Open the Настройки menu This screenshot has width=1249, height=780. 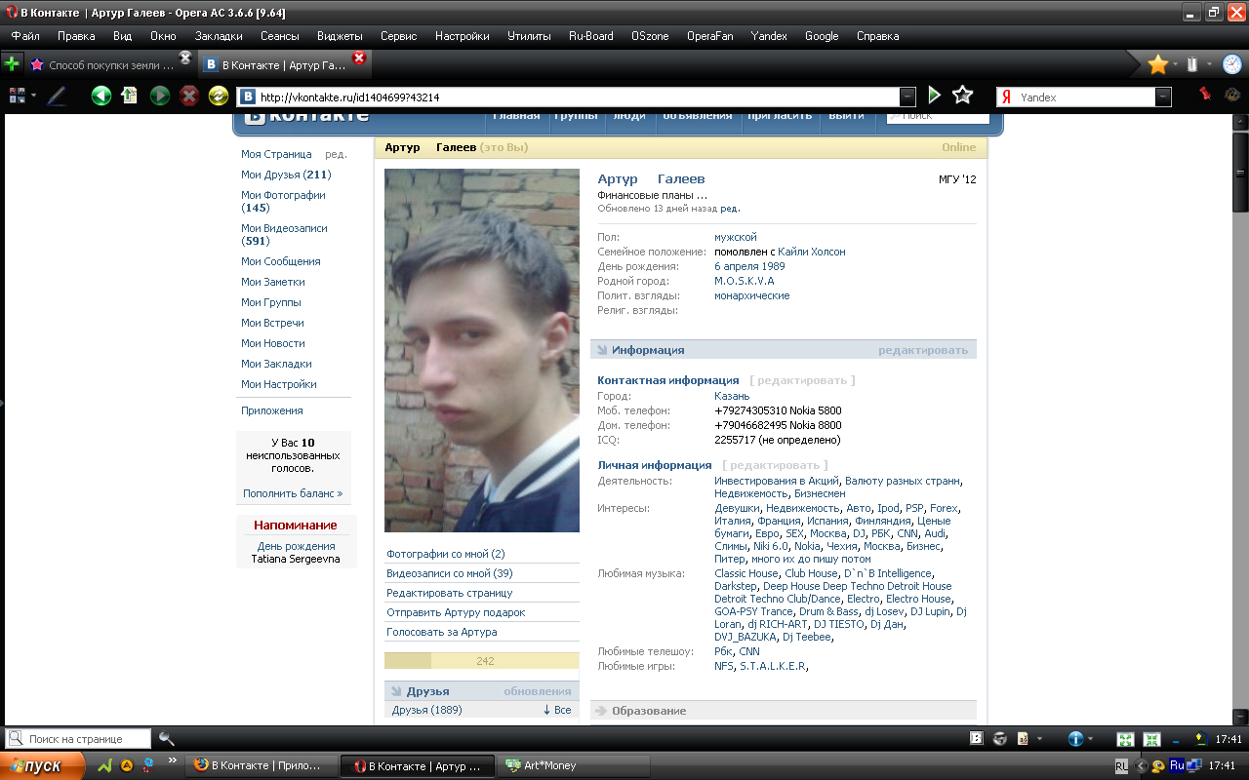(x=463, y=36)
